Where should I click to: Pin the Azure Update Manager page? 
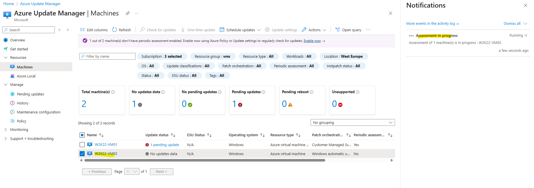click(x=127, y=13)
